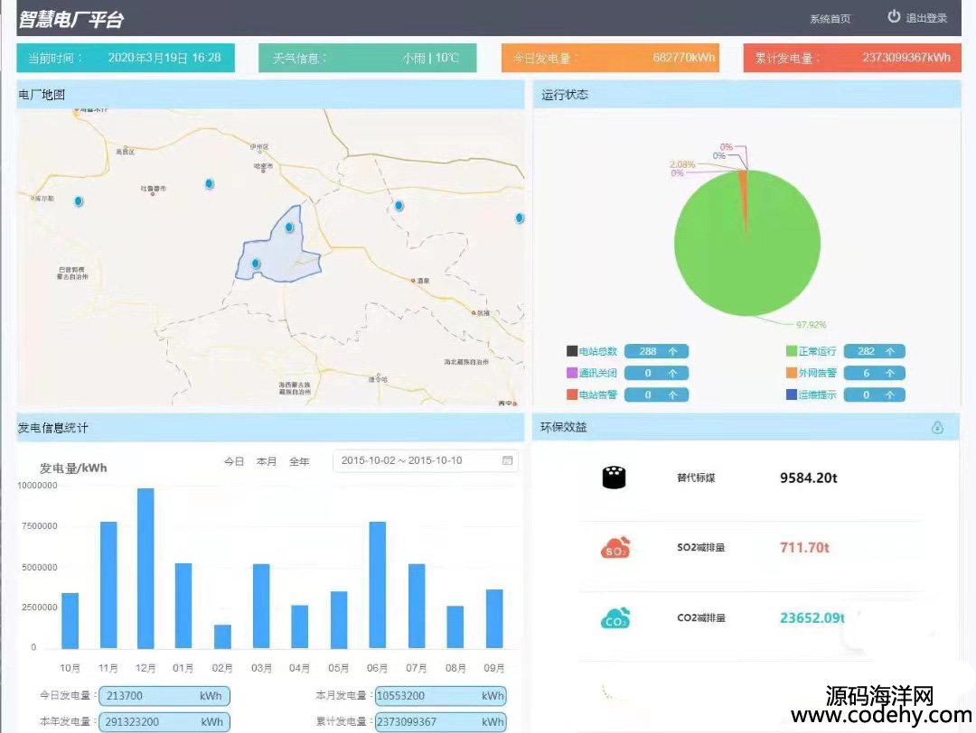Click the marker at the map's right edge
Image resolution: width=976 pixels, height=733 pixels.
click(519, 218)
